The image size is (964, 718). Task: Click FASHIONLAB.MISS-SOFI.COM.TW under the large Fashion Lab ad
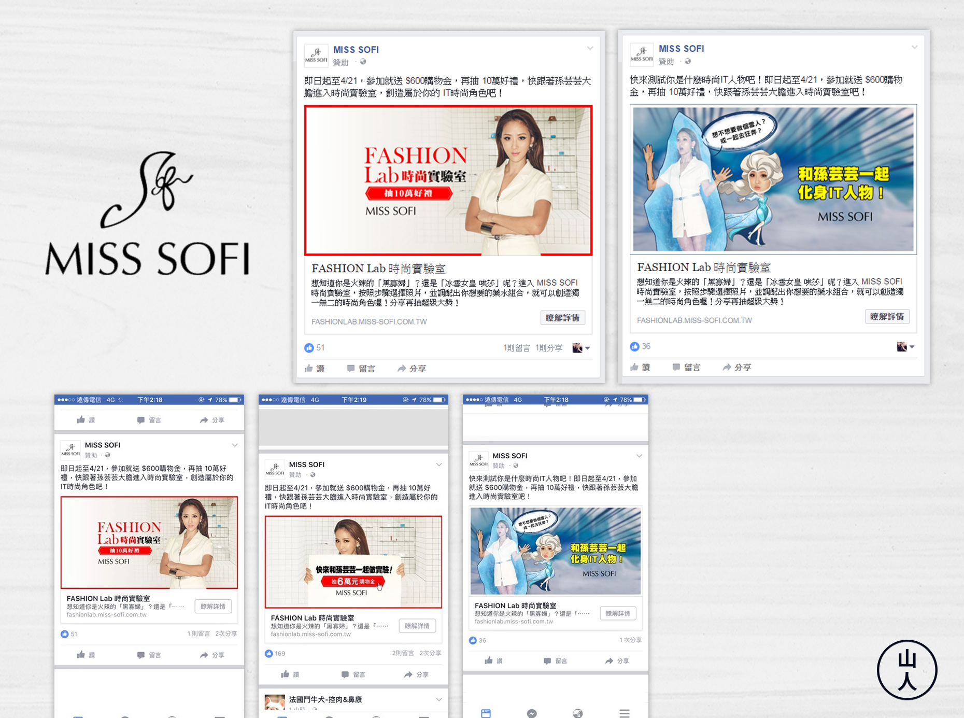pos(369,322)
